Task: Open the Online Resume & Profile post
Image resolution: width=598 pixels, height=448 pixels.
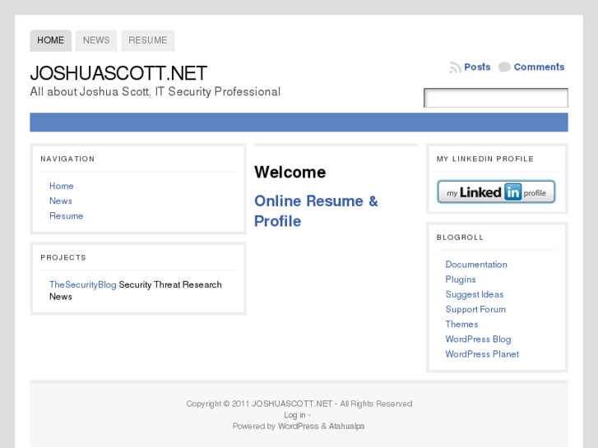Action: click(x=316, y=210)
